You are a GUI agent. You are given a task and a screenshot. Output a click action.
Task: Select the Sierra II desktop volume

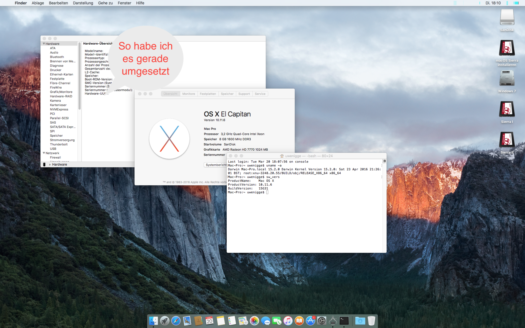tap(507, 143)
